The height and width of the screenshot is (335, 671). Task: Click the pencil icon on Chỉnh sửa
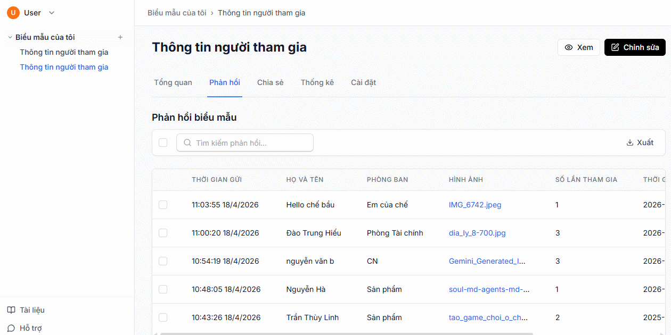coord(615,47)
